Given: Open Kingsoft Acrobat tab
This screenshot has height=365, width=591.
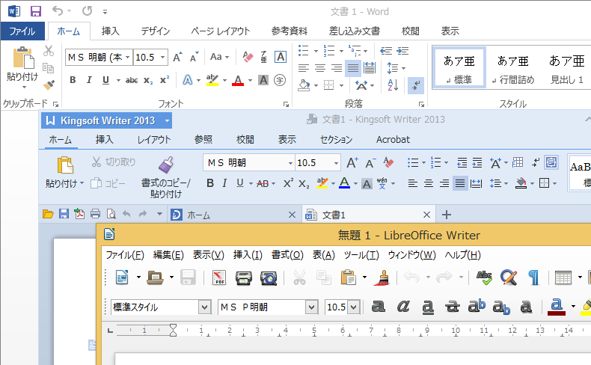Looking at the screenshot, I should point(393,140).
